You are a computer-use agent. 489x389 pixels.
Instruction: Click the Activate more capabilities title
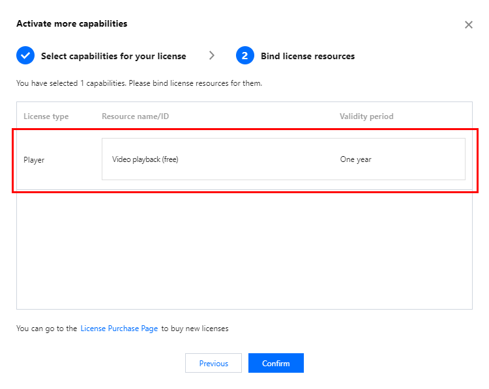[72, 23]
